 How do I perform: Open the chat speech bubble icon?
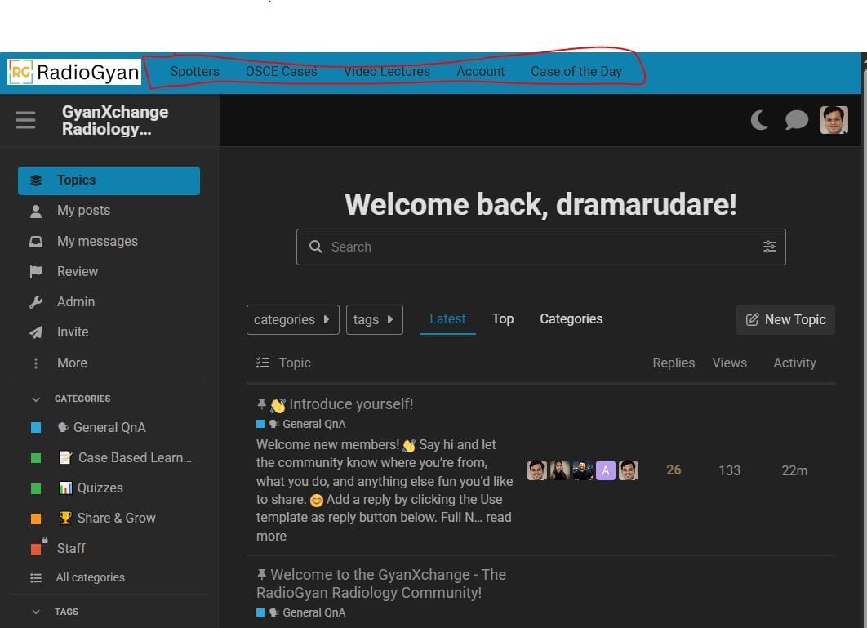[x=796, y=121]
